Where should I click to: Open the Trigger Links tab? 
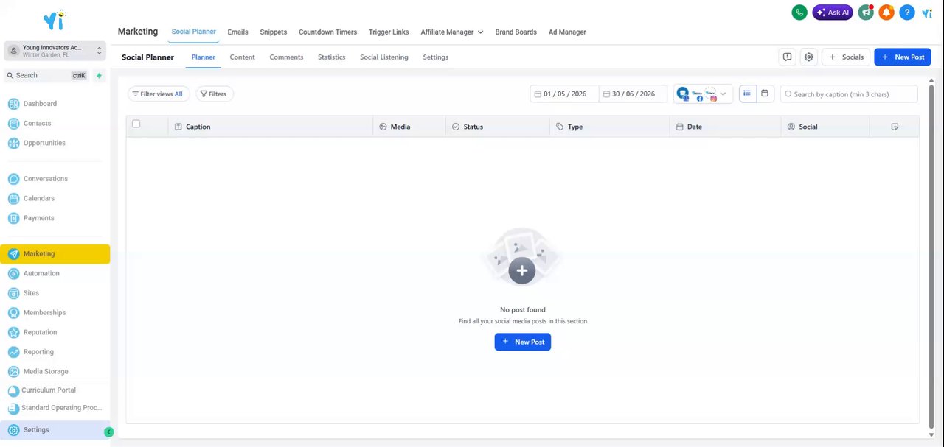(x=389, y=32)
